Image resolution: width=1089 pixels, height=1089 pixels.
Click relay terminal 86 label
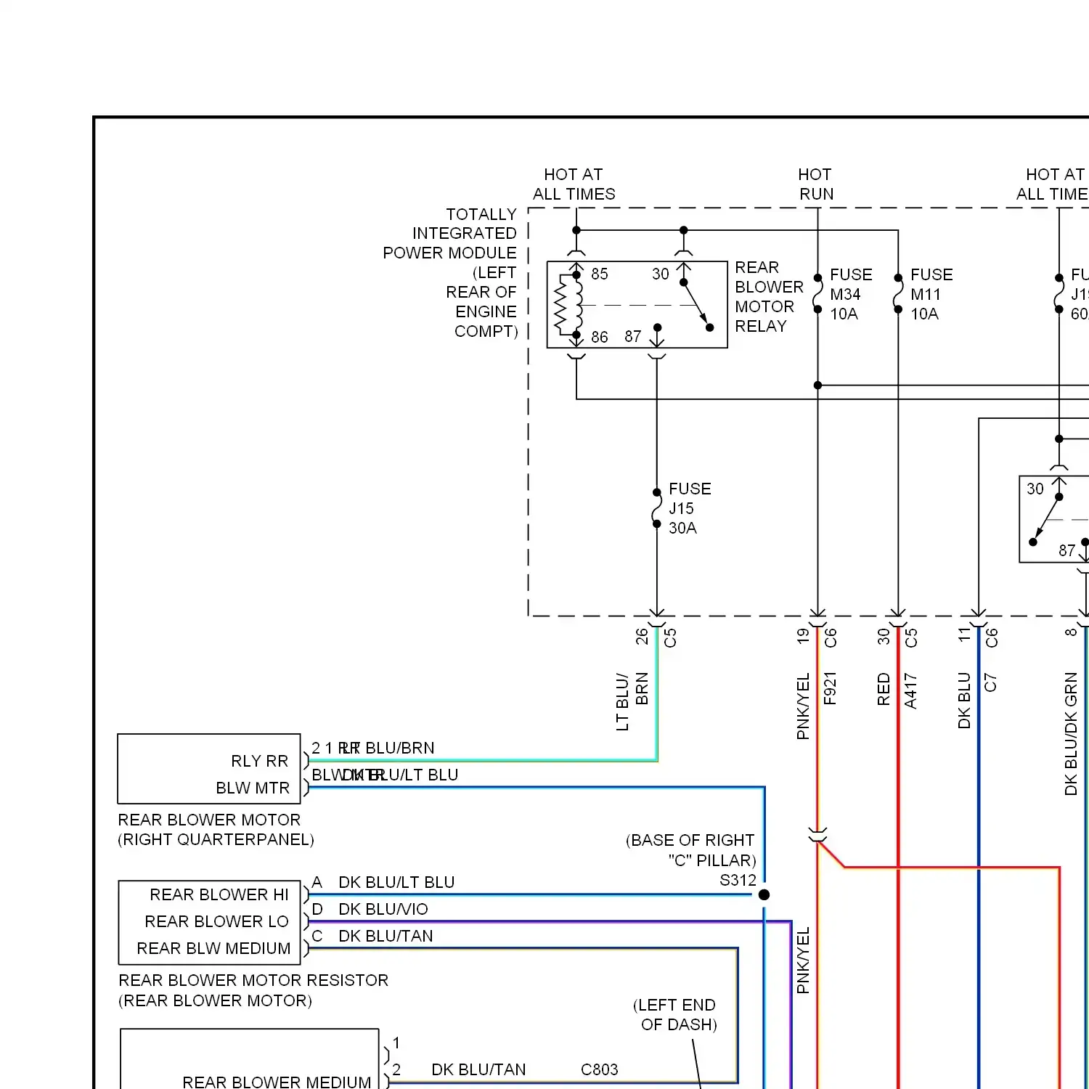(600, 337)
